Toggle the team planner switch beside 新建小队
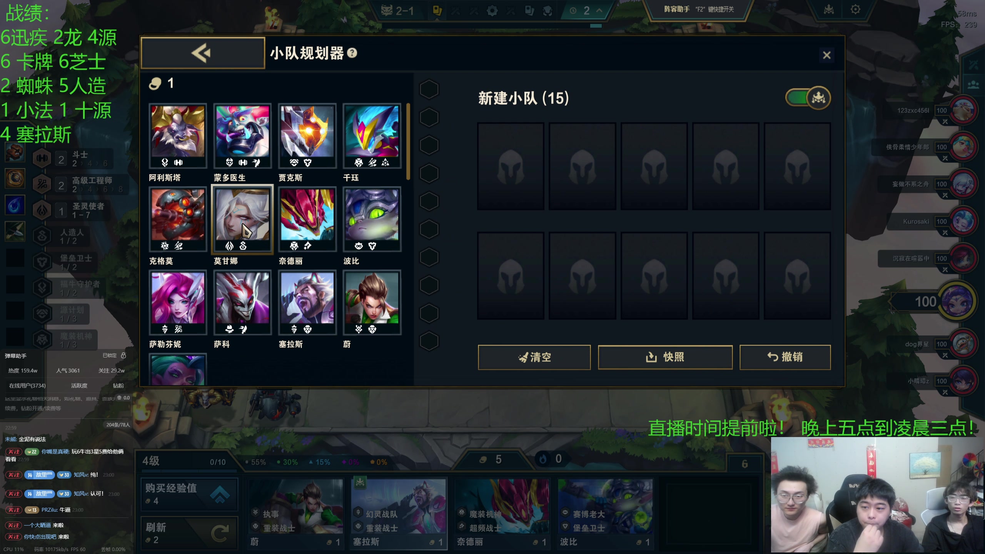The width and height of the screenshot is (985, 554). (808, 98)
